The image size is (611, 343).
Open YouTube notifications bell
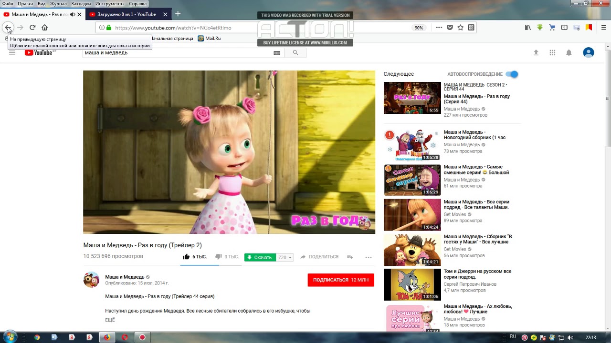[x=569, y=52]
